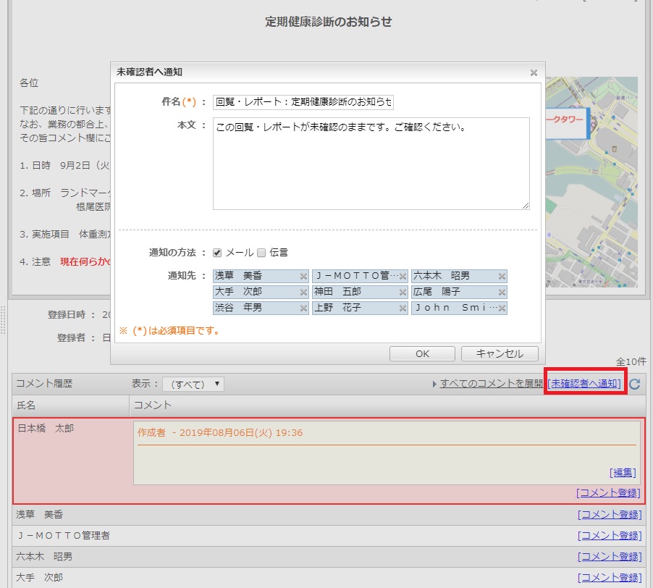Click the 作成者 comment timestamp header
The height and width of the screenshot is (588, 653).
[x=220, y=433]
